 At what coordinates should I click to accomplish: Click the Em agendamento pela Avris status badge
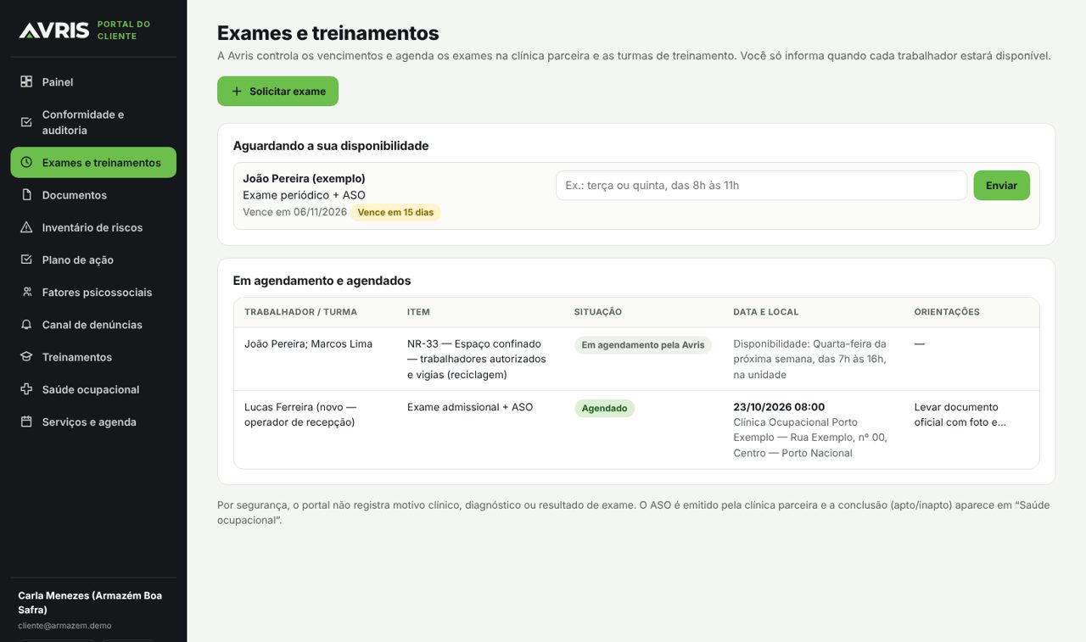(x=643, y=345)
